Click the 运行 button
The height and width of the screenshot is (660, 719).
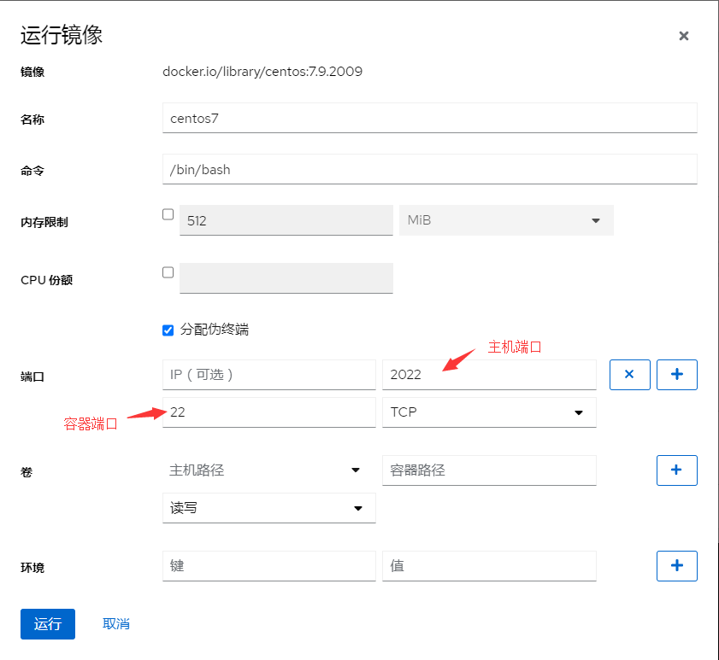[x=47, y=624]
